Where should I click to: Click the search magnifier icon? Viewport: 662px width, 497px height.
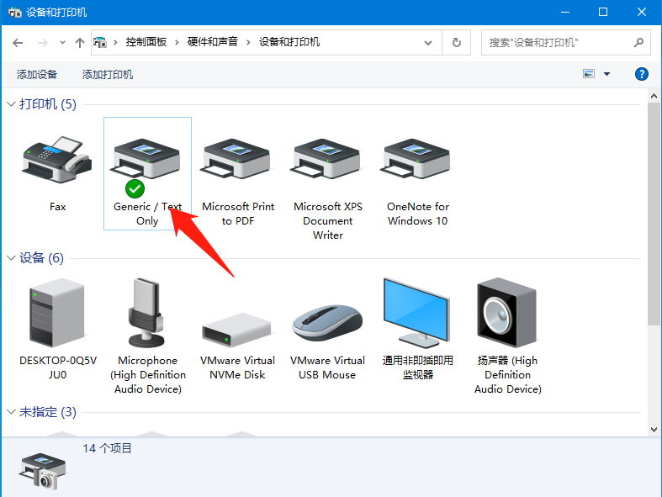click(x=638, y=42)
